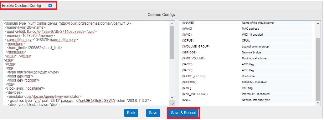Click the Save button
This screenshot has height=120, width=324.
(153, 113)
